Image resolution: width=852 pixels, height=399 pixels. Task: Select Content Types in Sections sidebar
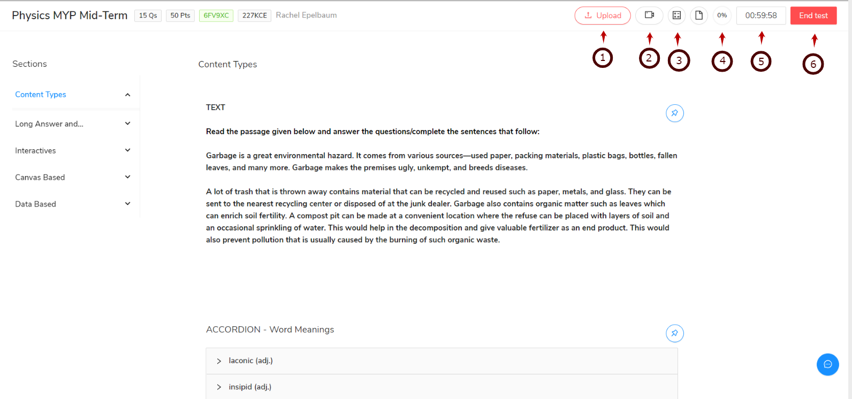point(41,95)
